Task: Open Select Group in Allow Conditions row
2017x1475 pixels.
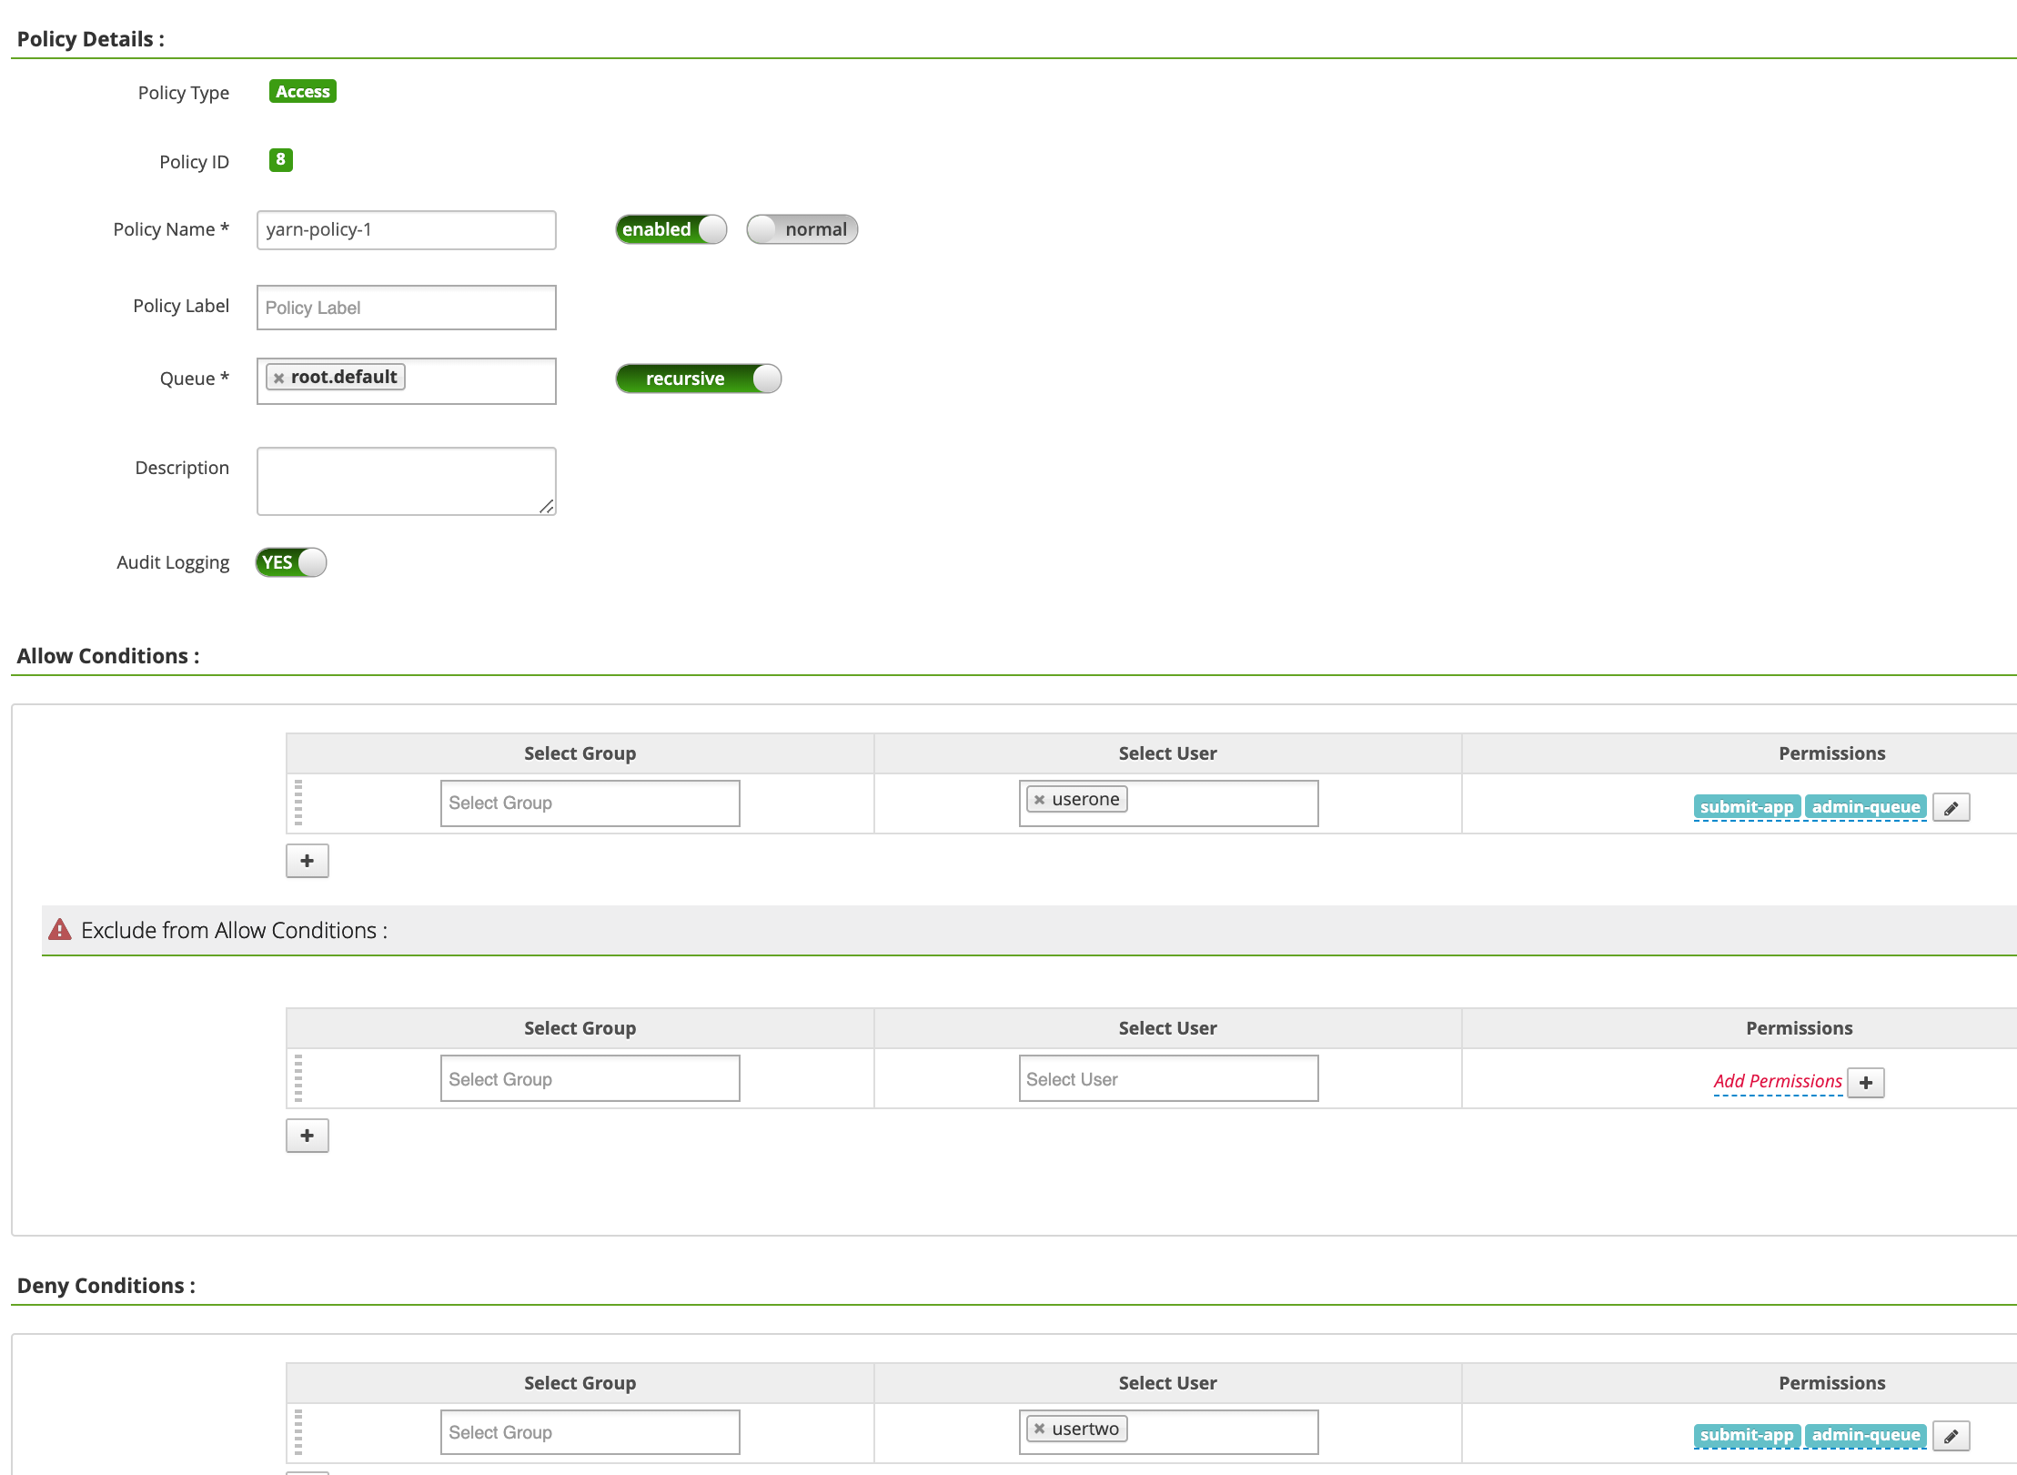Action: click(590, 803)
